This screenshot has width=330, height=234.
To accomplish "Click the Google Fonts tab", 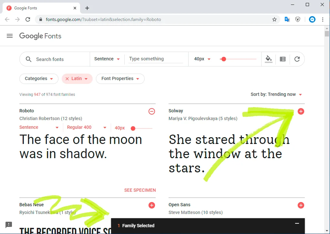I will pos(41,8).
